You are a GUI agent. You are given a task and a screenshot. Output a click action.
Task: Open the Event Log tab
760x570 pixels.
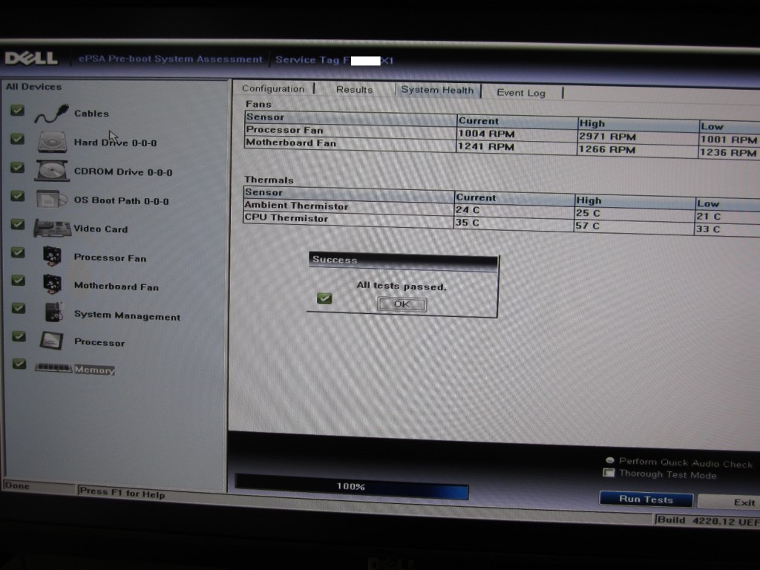521,93
